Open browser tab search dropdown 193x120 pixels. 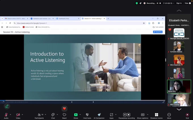point(2,18)
